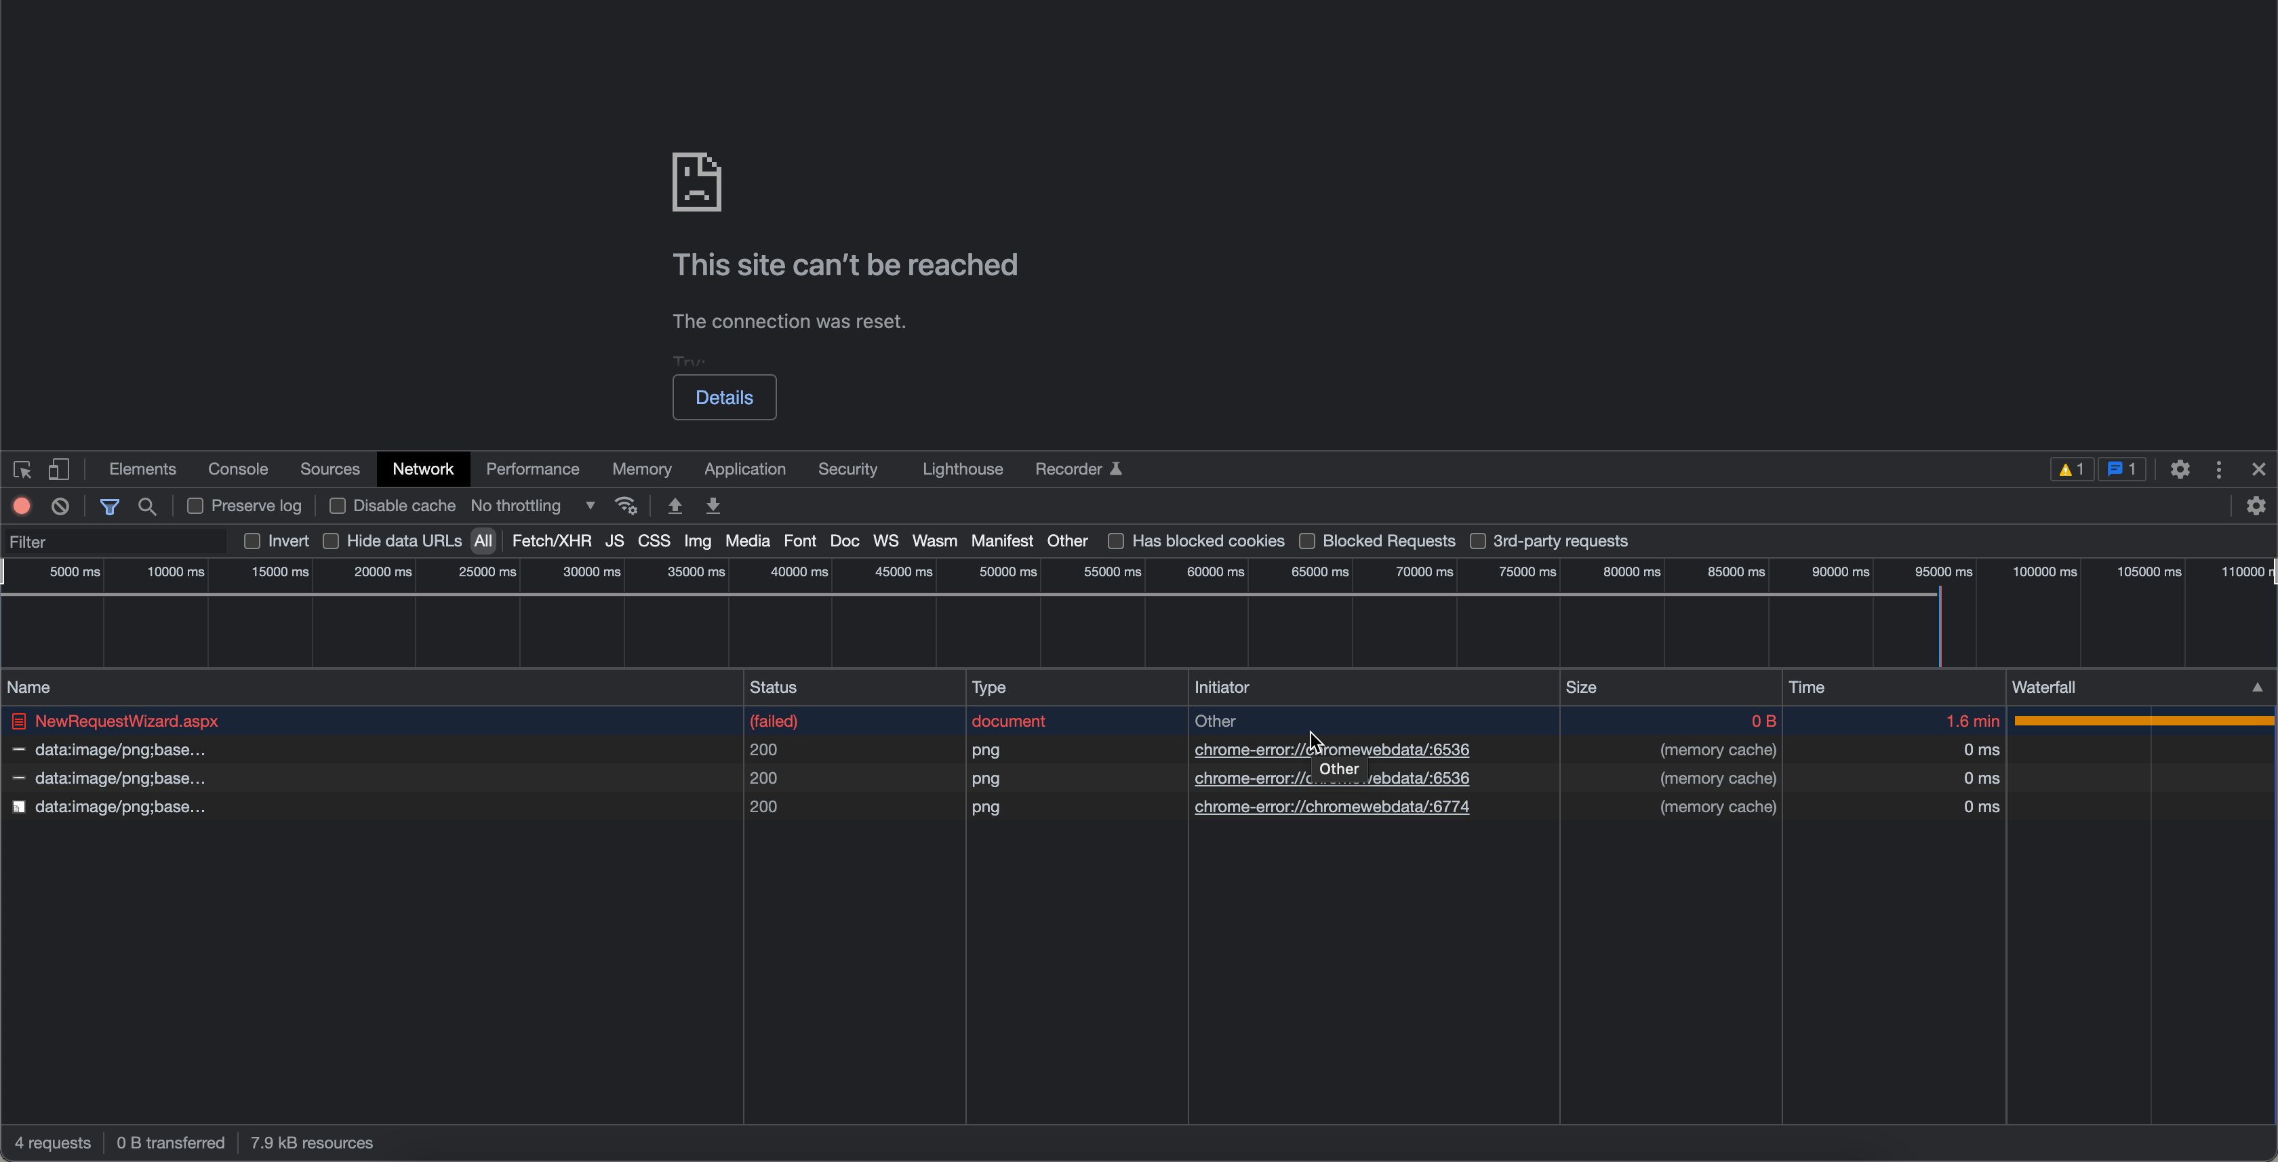Focus the Filter text field

(x=115, y=541)
